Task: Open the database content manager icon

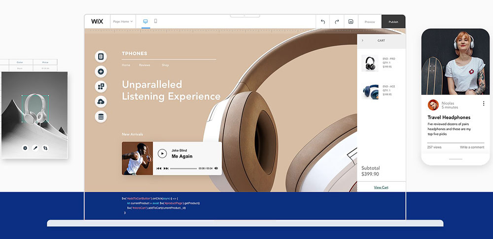Action: (101, 117)
